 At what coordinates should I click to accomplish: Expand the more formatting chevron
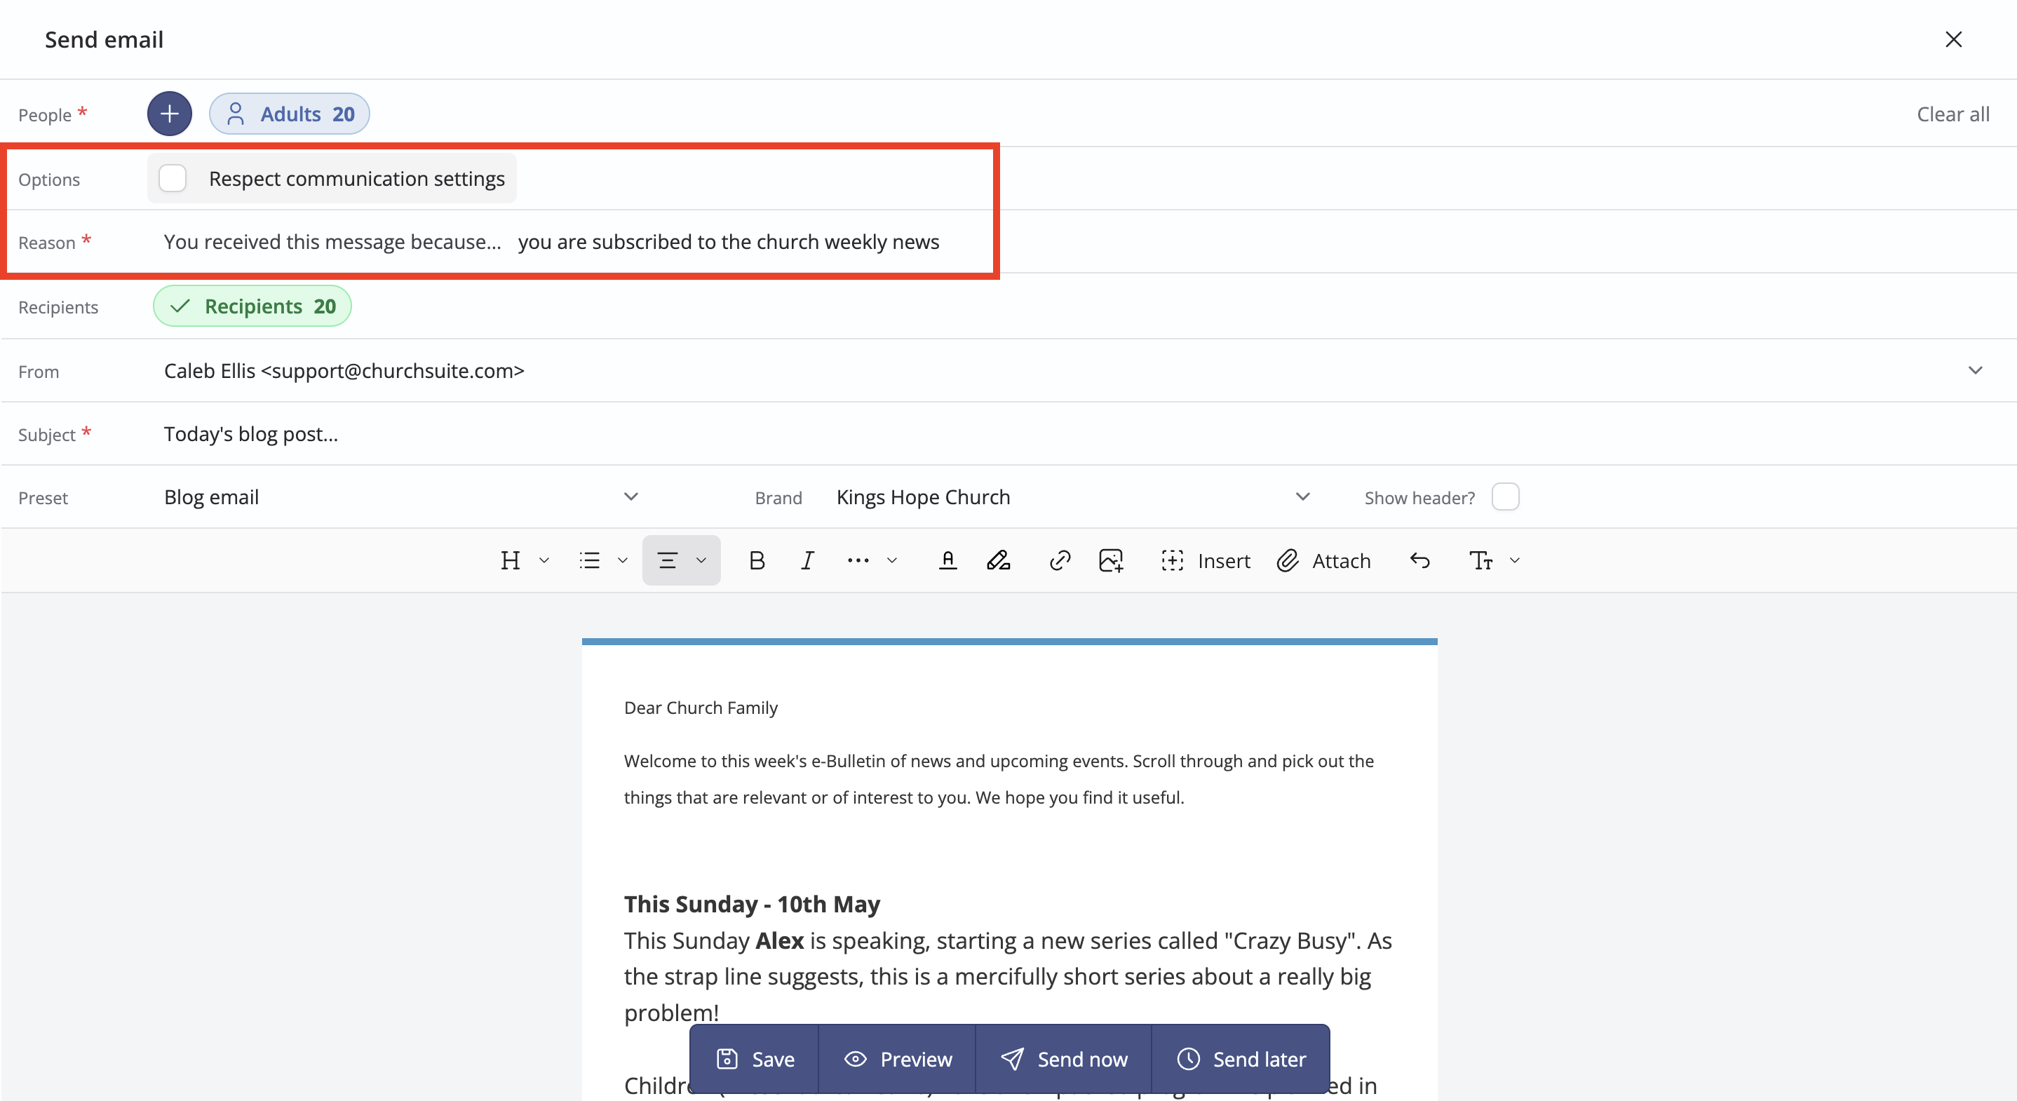[x=892, y=561]
